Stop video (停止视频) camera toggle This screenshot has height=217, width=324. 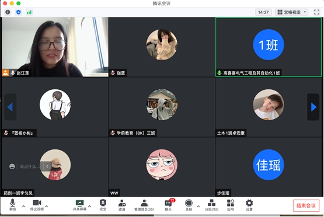(37, 205)
